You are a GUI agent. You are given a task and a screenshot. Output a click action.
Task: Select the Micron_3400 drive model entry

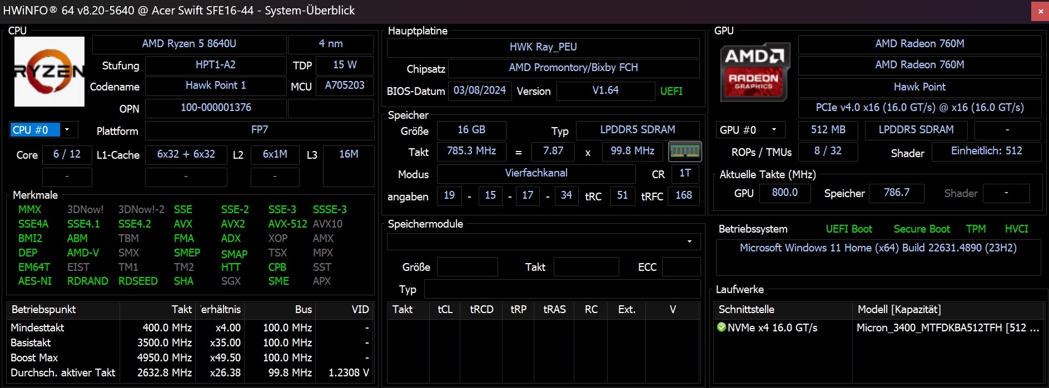pos(948,328)
